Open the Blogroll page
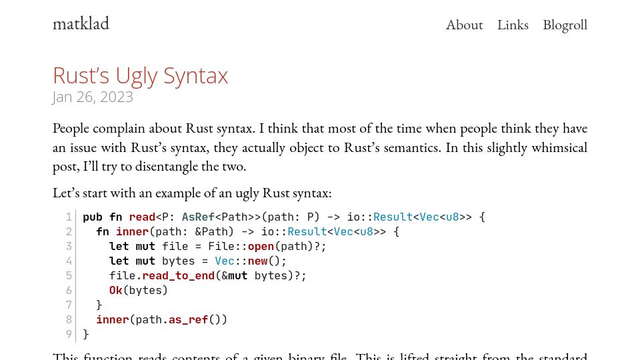Viewport: 640px width, 360px height. point(565,25)
